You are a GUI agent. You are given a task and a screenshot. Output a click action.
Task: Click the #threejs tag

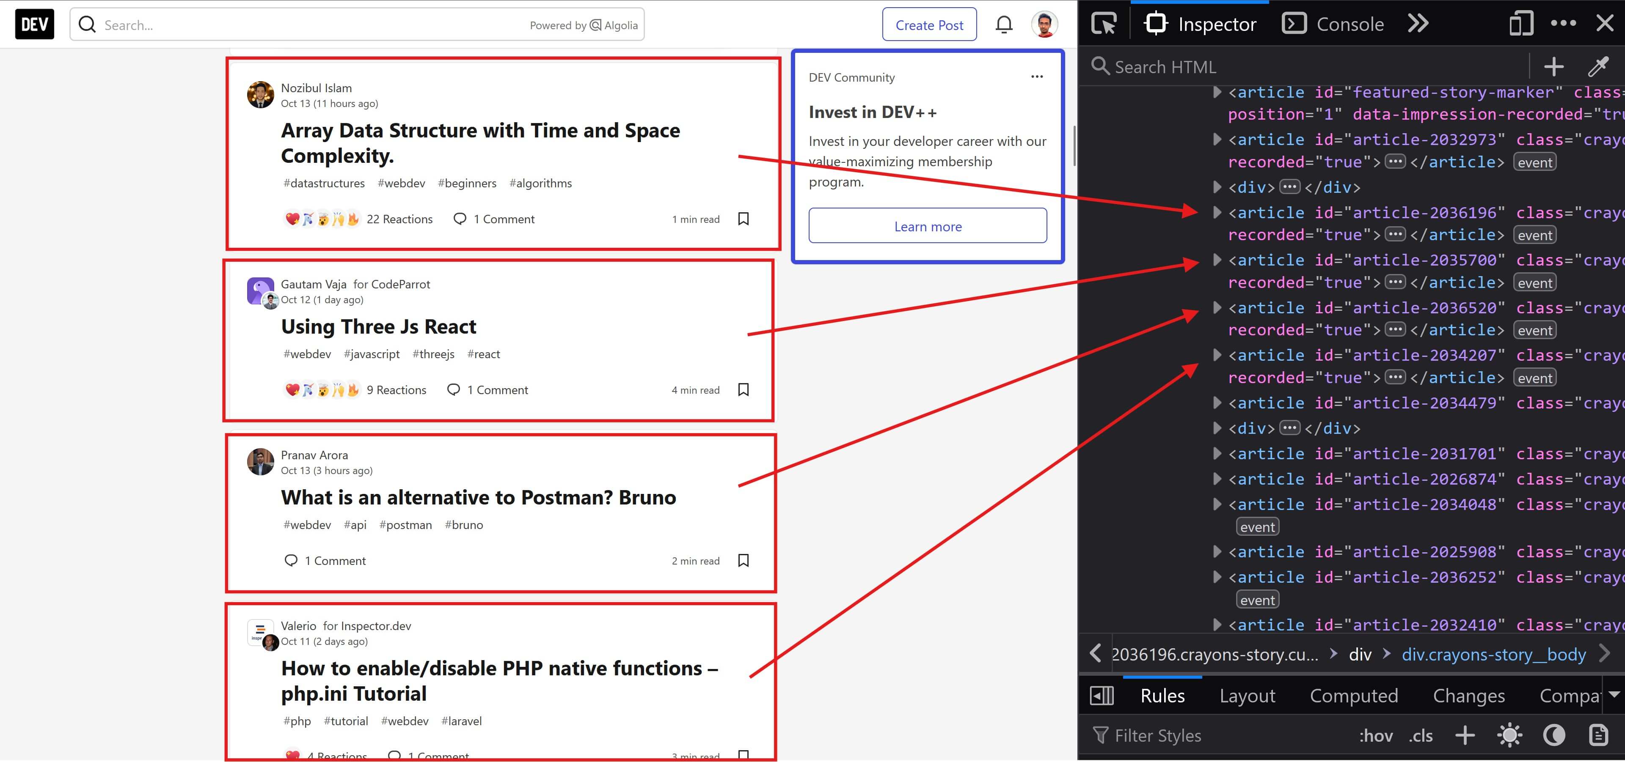click(x=433, y=354)
